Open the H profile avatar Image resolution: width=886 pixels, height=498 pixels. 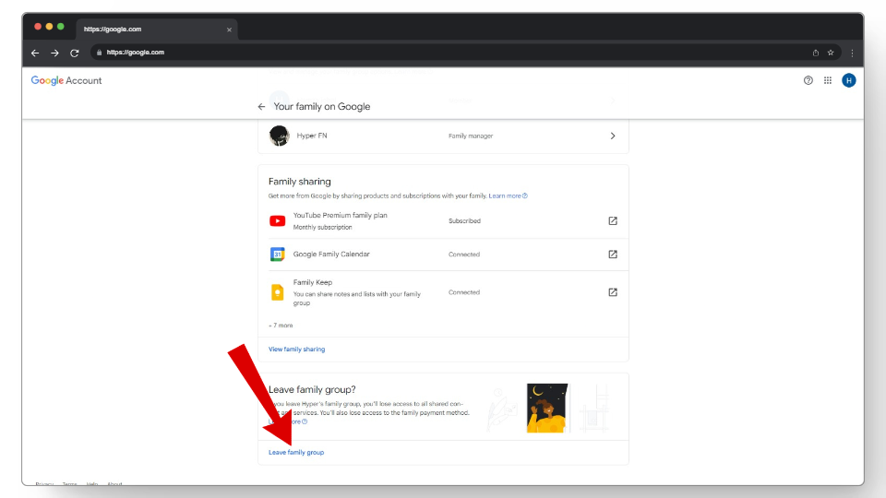(x=849, y=80)
